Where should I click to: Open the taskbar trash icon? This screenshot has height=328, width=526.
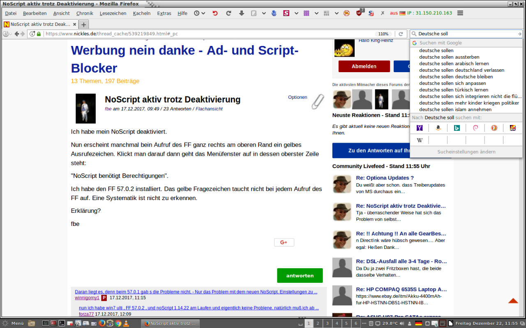pyautogui.click(x=371, y=323)
